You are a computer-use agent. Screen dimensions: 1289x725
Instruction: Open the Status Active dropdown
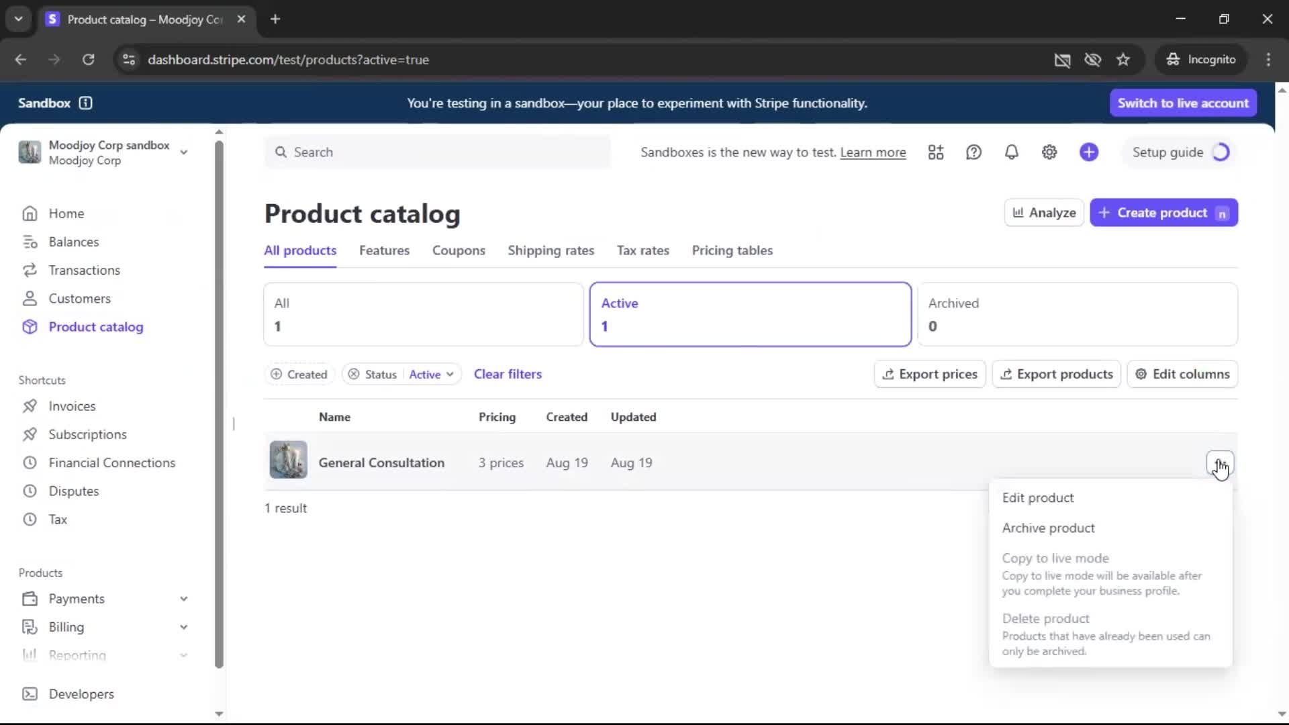(x=431, y=375)
